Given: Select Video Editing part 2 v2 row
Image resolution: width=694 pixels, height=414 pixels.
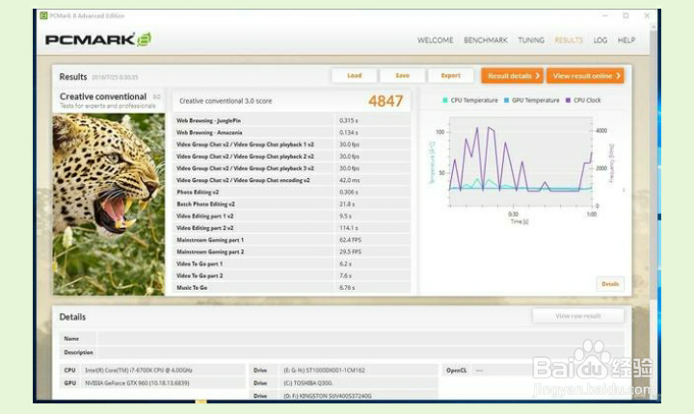Looking at the screenshot, I should click(x=291, y=228).
